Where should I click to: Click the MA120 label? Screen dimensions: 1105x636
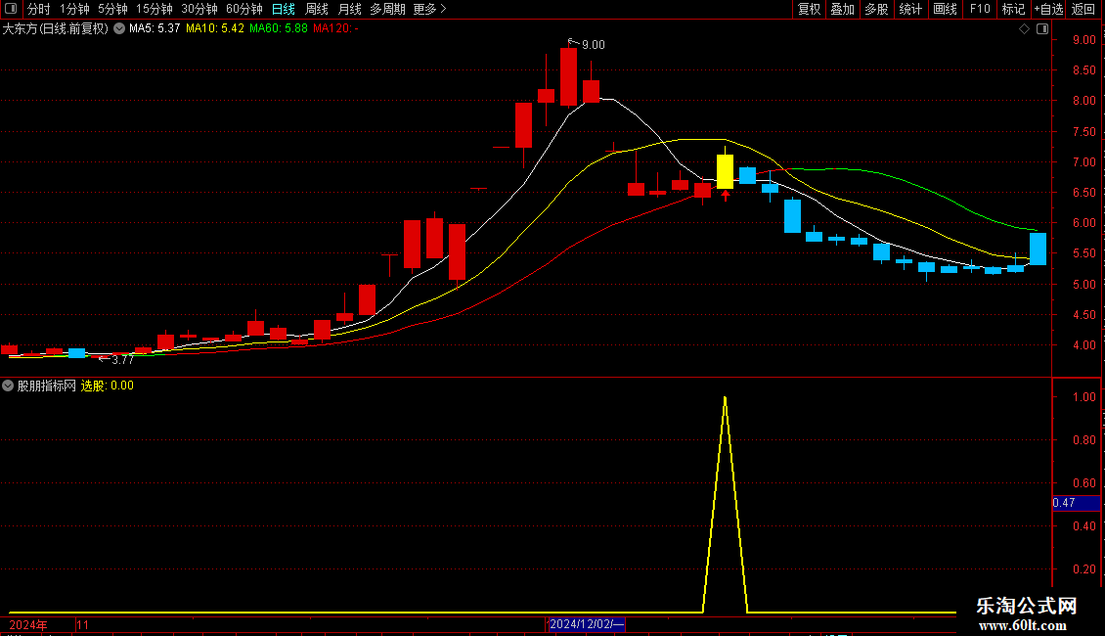click(x=335, y=29)
